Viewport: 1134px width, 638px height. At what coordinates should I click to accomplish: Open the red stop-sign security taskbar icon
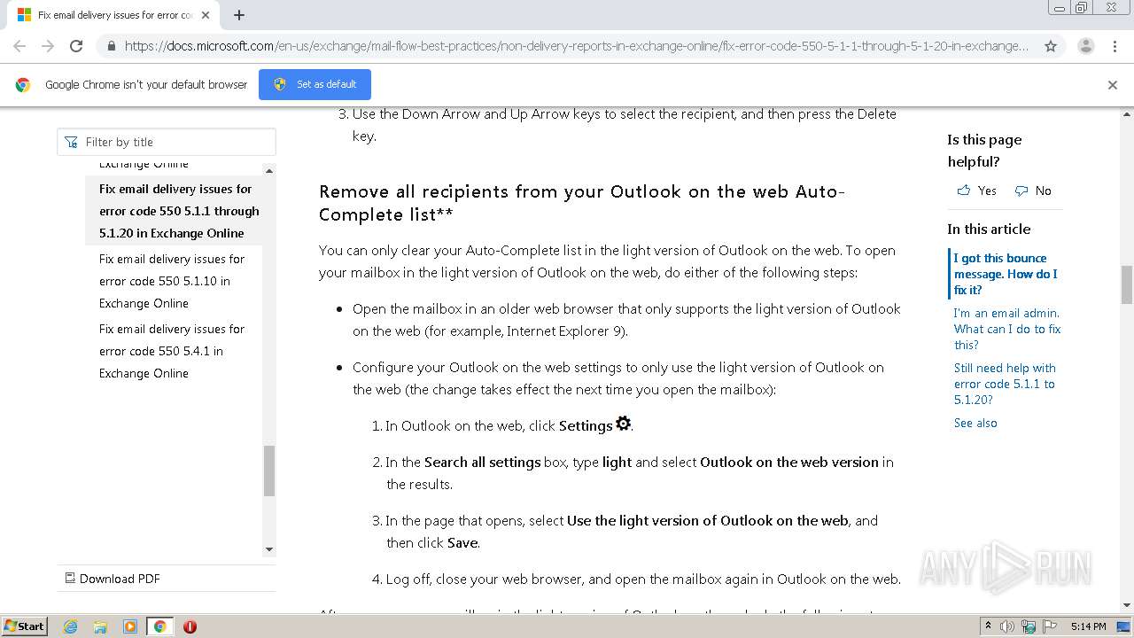coord(190,626)
